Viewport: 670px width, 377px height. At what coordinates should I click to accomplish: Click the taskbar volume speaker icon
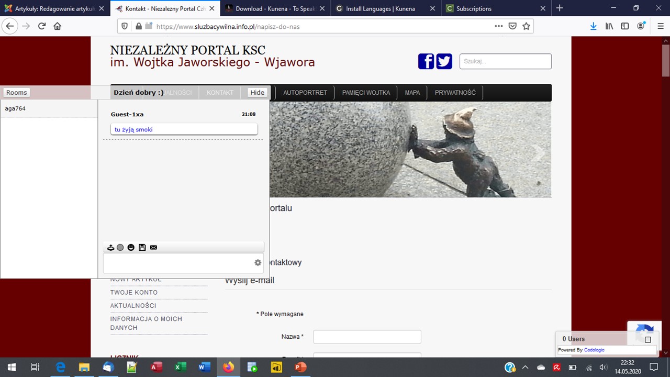pyautogui.click(x=603, y=367)
